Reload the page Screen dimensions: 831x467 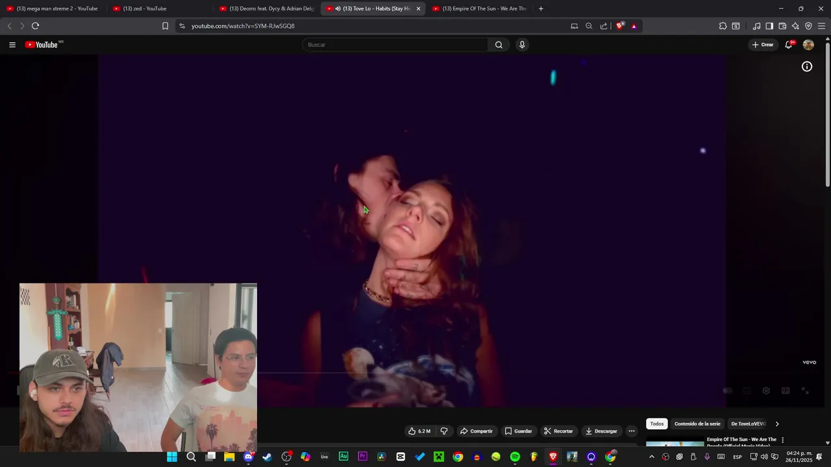click(x=35, y=26)
